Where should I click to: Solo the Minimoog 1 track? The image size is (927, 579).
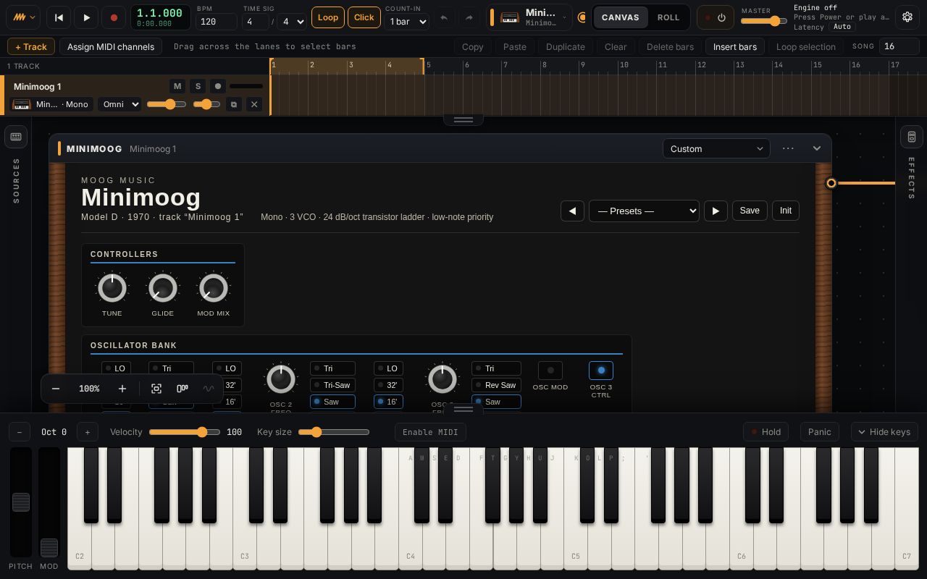coord(198,86)
